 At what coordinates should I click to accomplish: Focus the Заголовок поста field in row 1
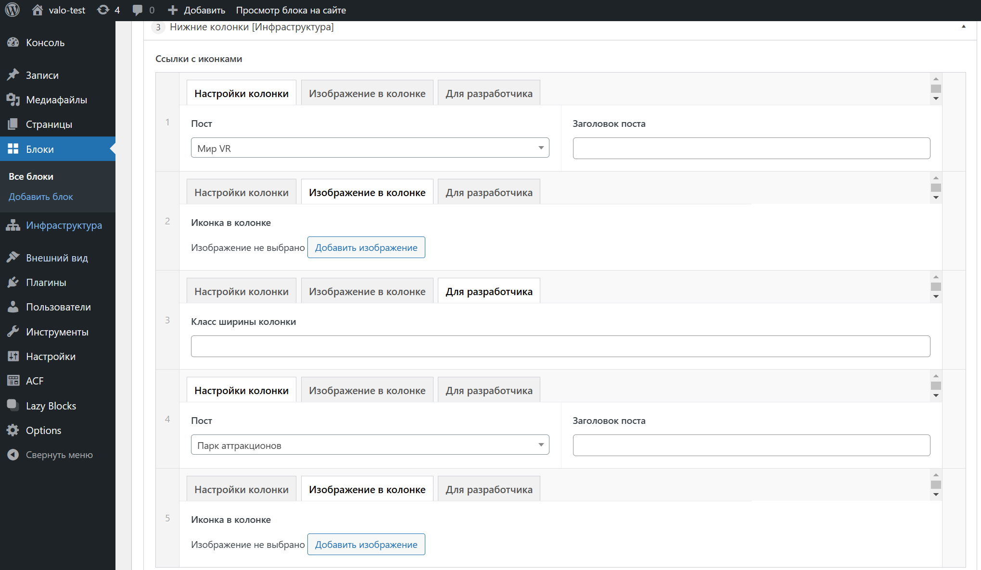752,148
